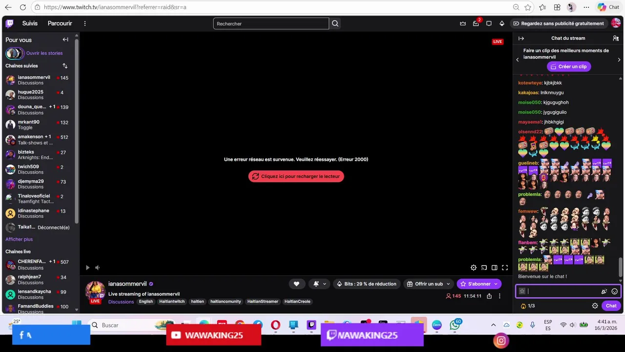Open the stream more options dots
Image resolution: width=625 pixels, height=352 pixels.
tap(500, 296)
